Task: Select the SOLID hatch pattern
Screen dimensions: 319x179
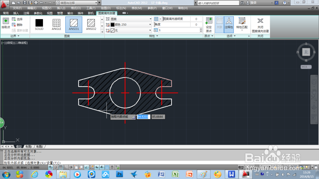Action: [39, 25]
